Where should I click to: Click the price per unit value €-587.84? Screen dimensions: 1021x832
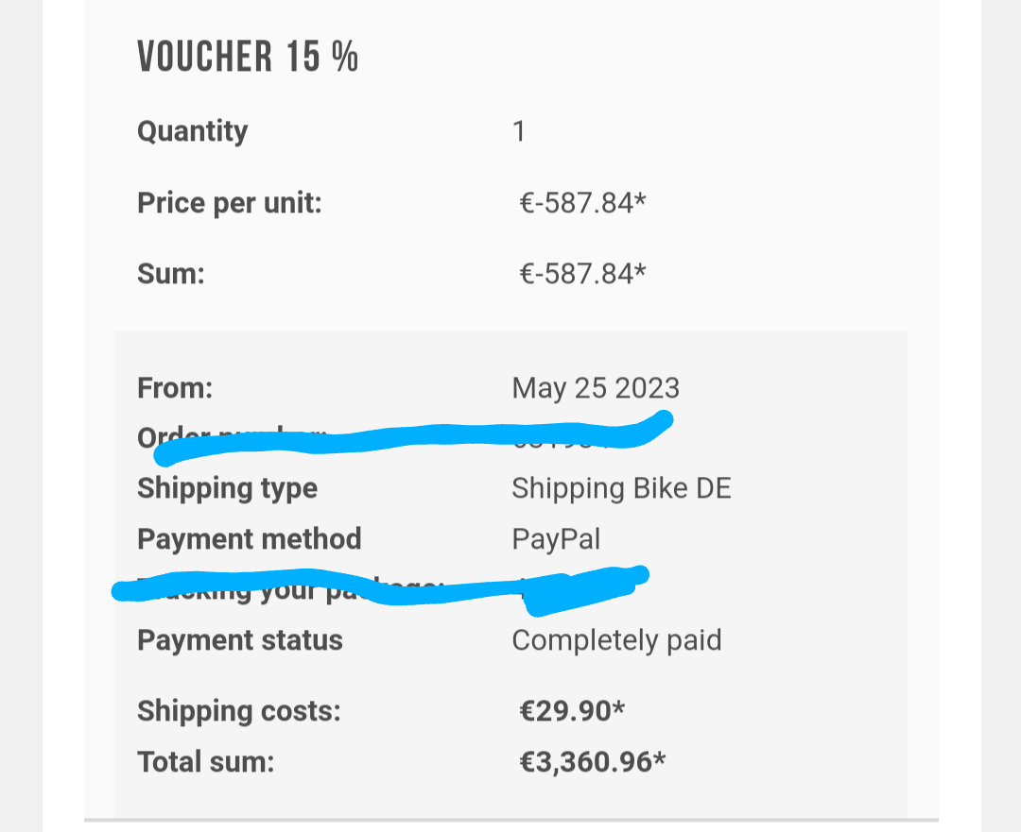click(x=582, y=203)
